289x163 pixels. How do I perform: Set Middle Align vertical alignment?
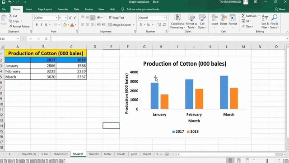[x=87, y=18]
